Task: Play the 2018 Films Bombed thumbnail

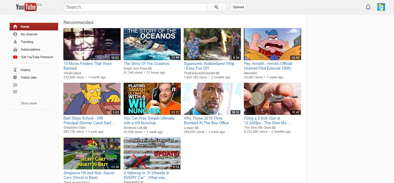Action: pos(212,99)
